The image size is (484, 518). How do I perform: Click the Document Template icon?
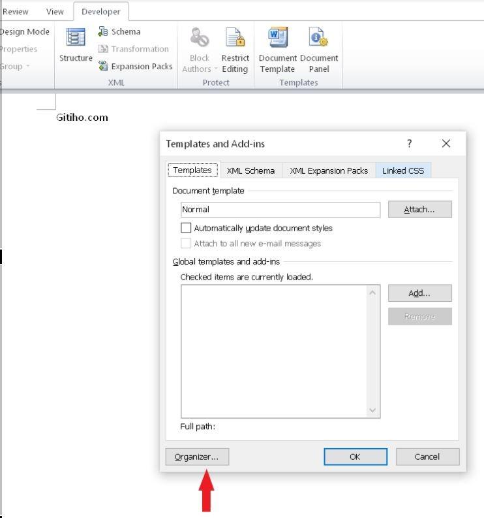(277, 37)
